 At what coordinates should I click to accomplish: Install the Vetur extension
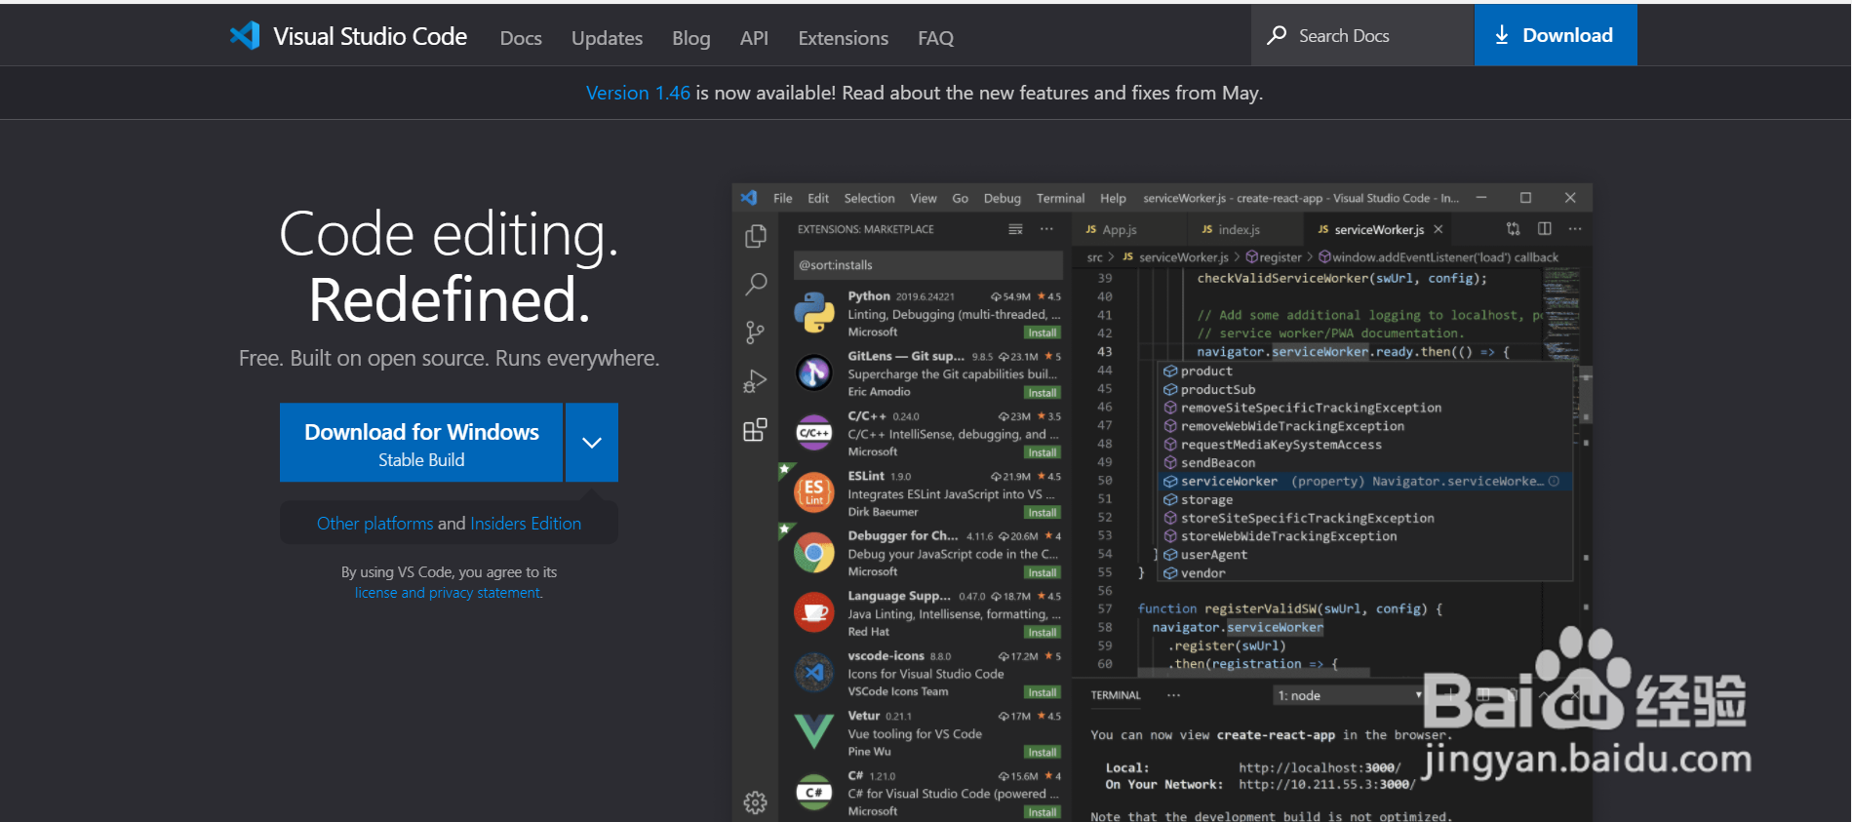click(x=1042, y=753)
